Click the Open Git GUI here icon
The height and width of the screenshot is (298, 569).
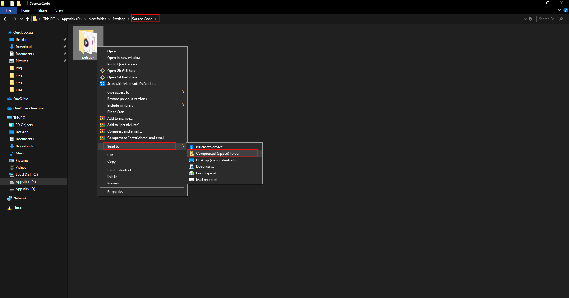[103, 71]
